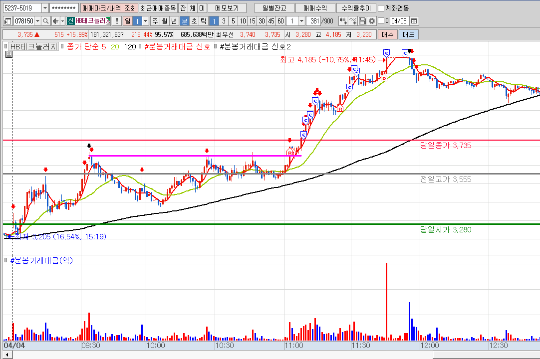The image size is (540, 359).
Task: Select the 3-minute interval button
Action: click(224, 21)
